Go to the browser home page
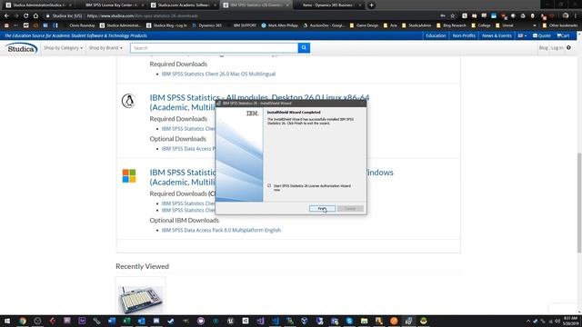The height and width of the screenshot is (327, 582). coord(35,16)
